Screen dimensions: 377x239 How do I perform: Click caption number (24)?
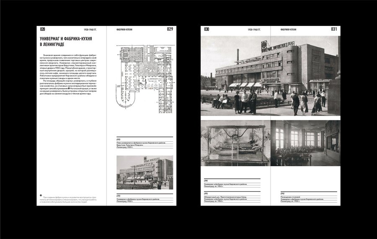[206, 181]
